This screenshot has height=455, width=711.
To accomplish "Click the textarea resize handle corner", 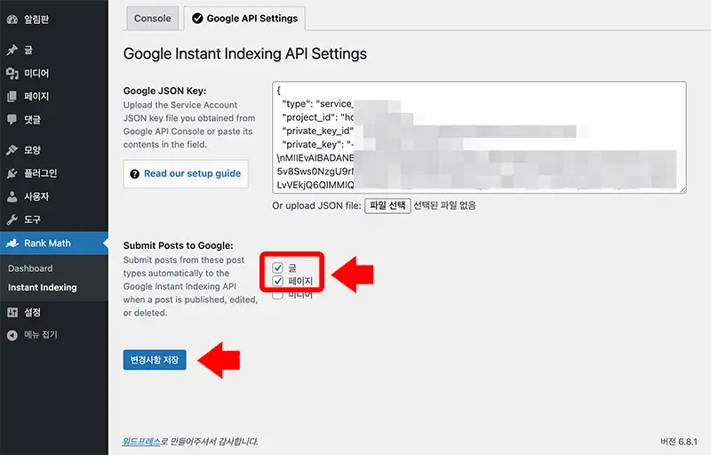I will 683,189.
